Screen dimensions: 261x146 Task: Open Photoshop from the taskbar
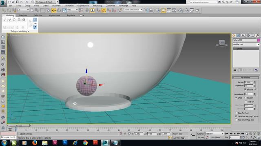tap(65, 143)
